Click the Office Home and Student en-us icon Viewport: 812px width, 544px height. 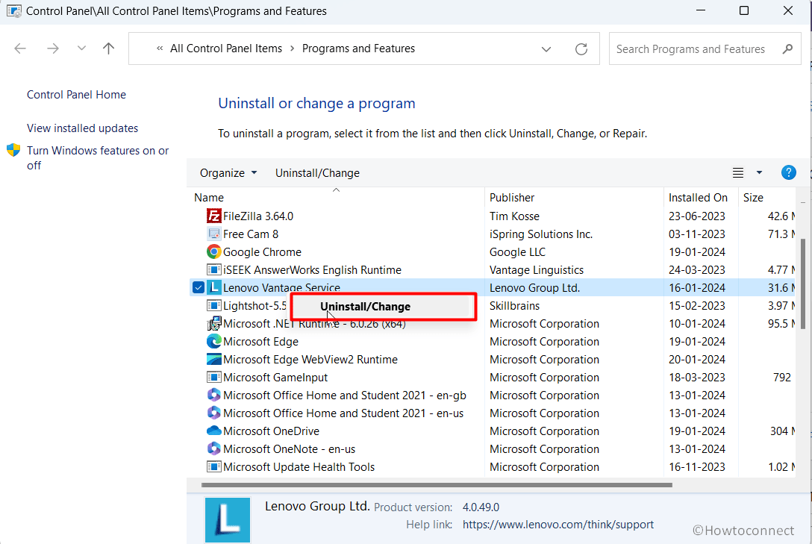213,413
